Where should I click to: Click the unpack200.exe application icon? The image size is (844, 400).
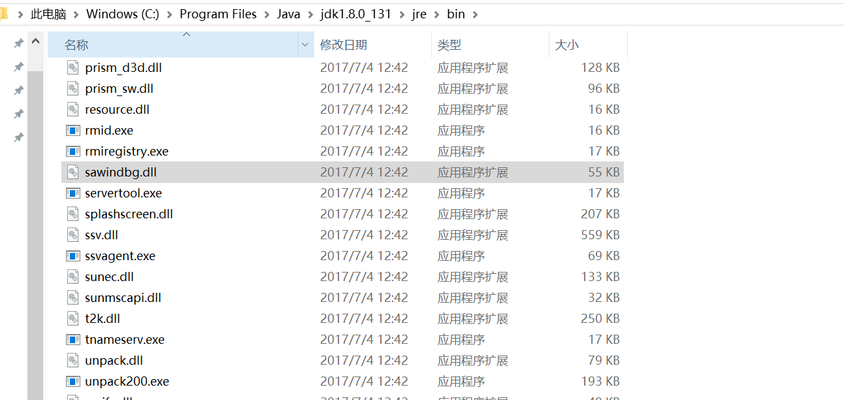[72, 381]
